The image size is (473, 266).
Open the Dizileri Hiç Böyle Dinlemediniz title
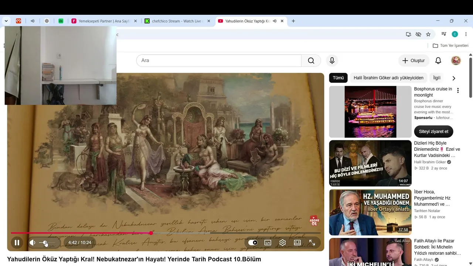tap(437, 149)
